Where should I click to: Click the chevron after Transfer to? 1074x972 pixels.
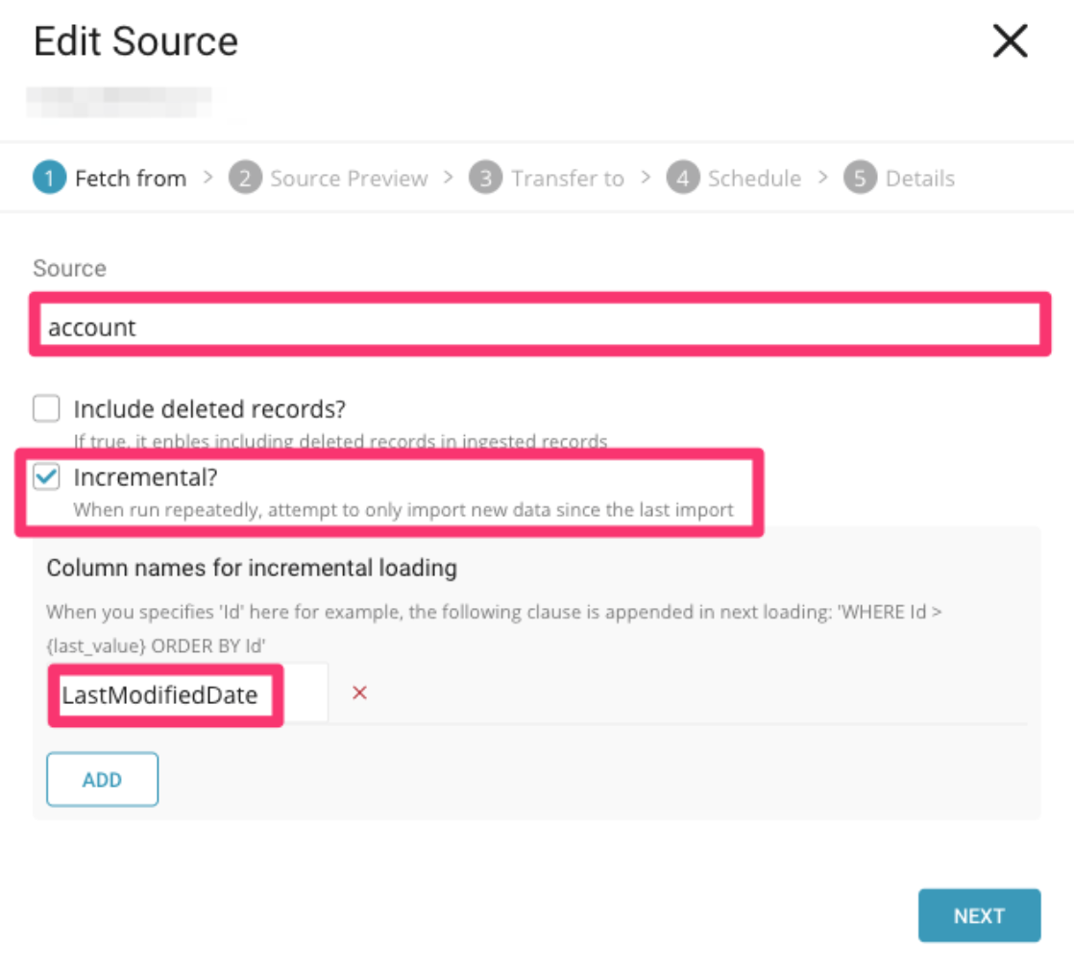(646, 178)
